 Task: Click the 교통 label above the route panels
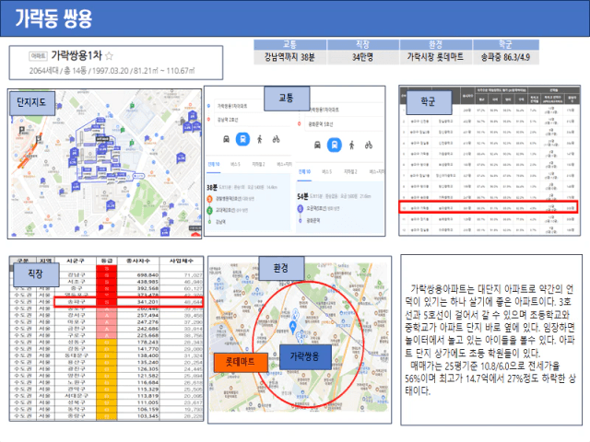287,99
